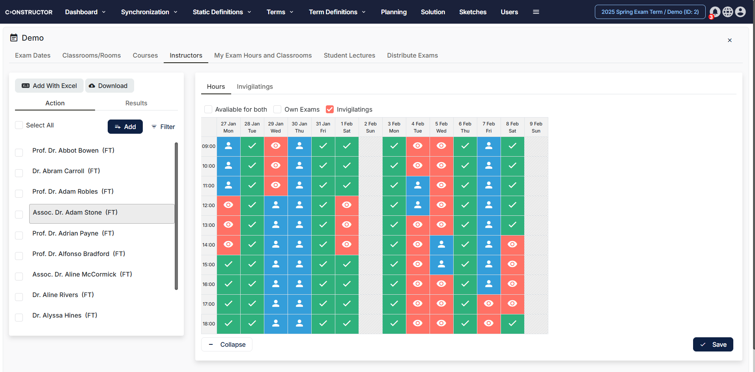The width and height of the screenshot is (755, 372).
Task: Click the green checkmark cell for 28 Jan 09:00
Action: click(x=252, y=146)
